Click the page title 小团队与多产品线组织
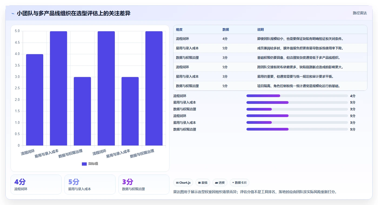 tap(73, 13)
